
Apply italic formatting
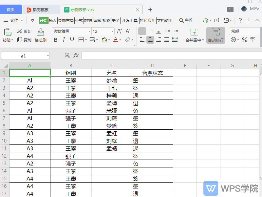[x=64, y=40]
